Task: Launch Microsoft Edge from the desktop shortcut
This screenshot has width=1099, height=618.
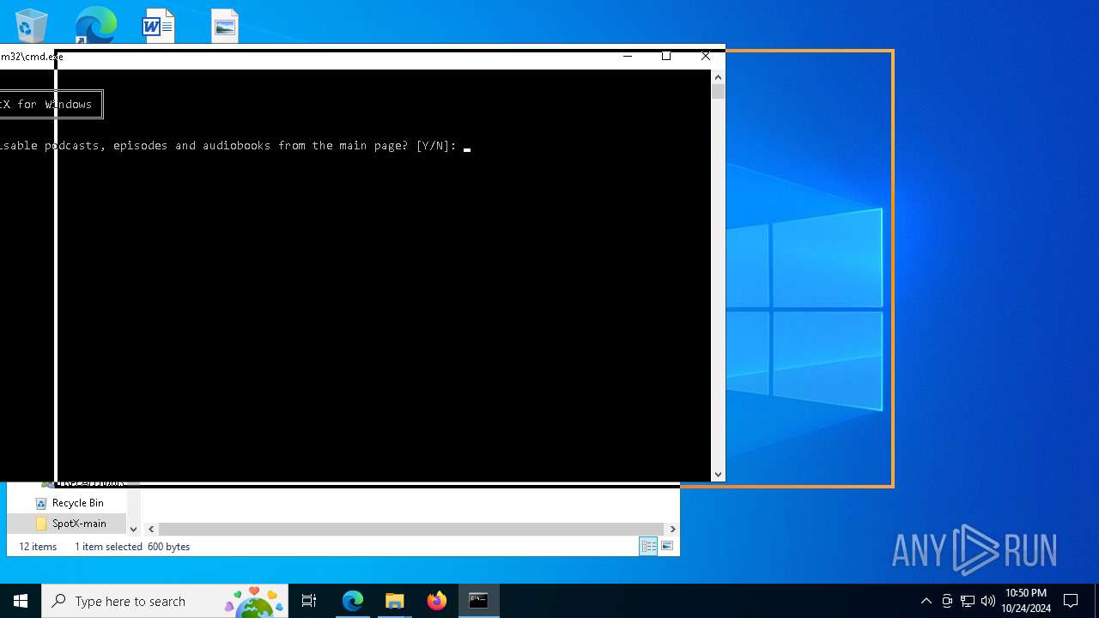Action: 95,24
